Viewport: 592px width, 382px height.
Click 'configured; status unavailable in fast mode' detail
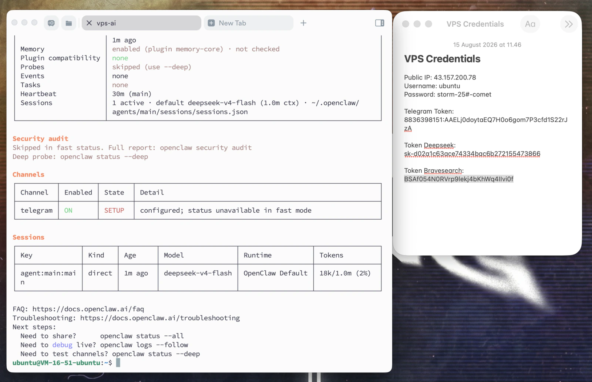pos(226,210)
